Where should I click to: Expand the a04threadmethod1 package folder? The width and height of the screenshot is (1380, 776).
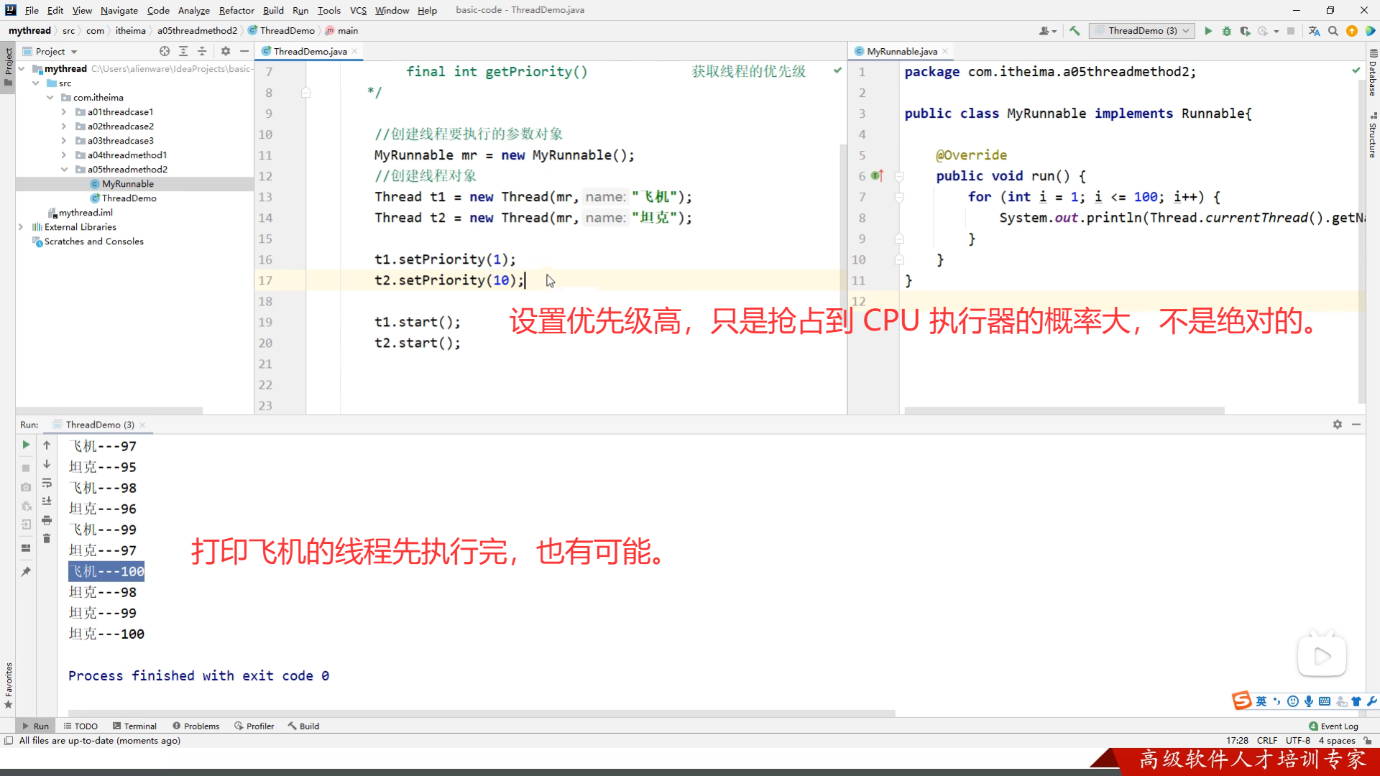(64, 155)
